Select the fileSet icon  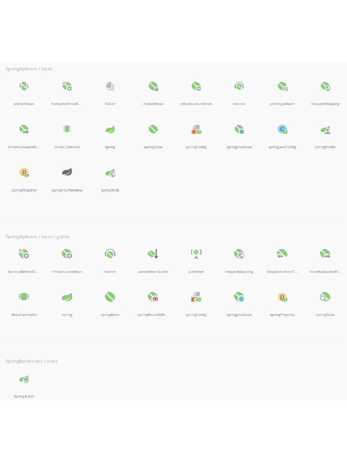[x=110, y=86]
